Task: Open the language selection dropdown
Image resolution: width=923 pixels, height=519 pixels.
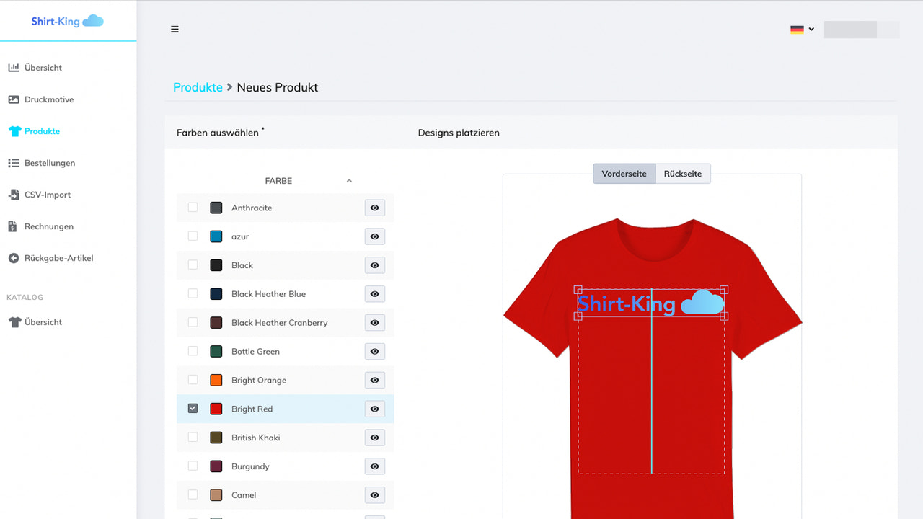Action: [x=801, y=30]
